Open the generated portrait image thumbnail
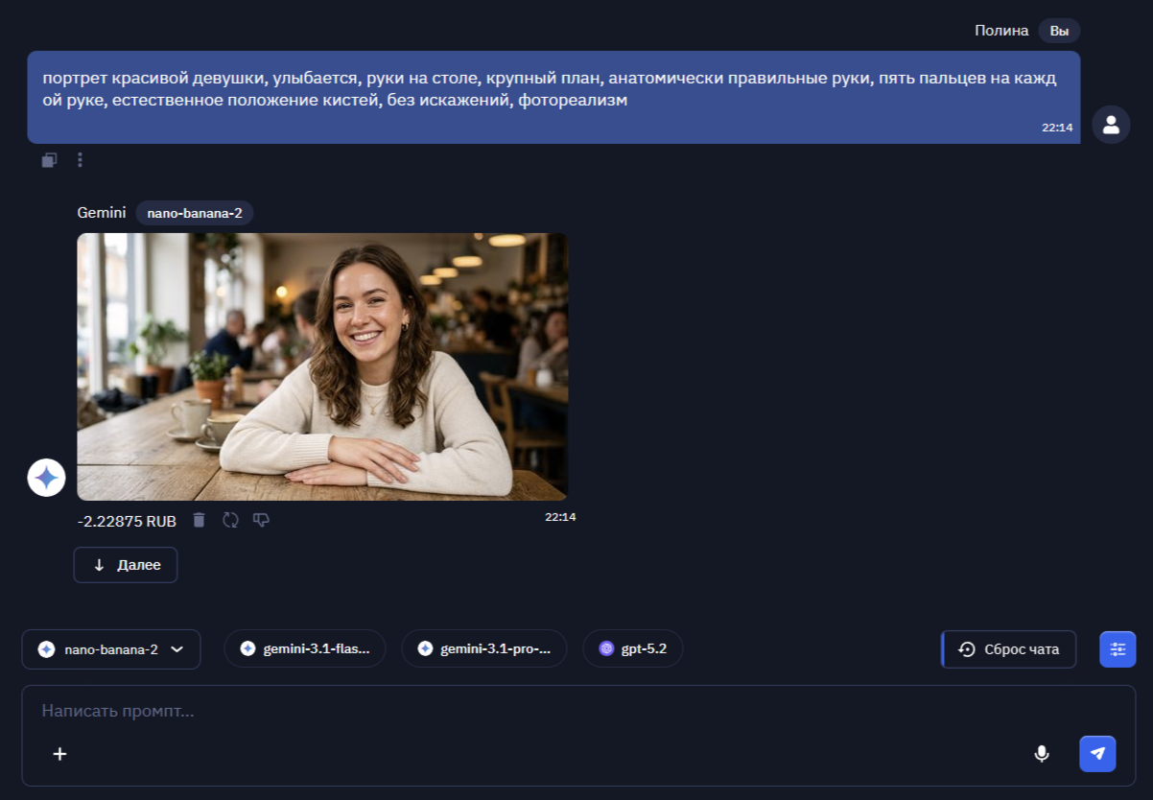 point(322,366)
